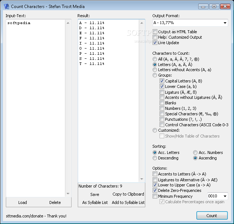Check Help: Customized Output option
Viewport: 234px width, 224px height.
(x=155, y=37)
